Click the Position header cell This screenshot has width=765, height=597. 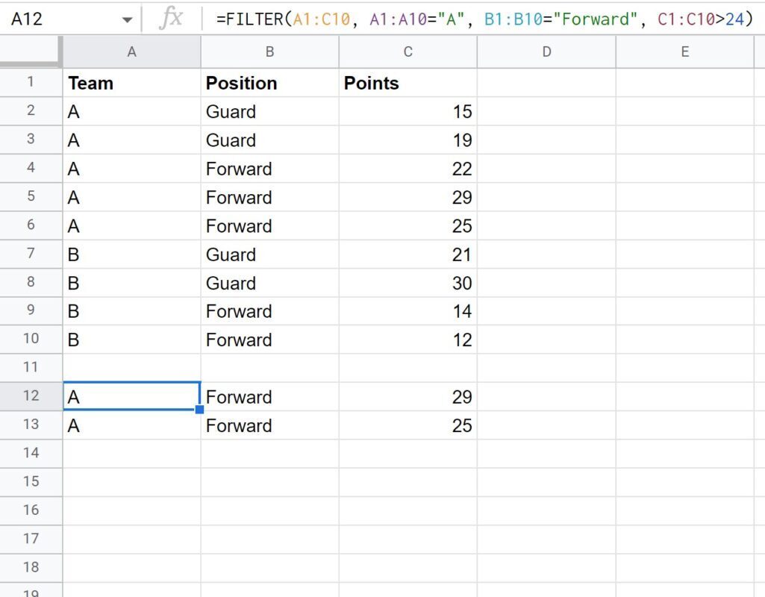[x=269, y=83]
